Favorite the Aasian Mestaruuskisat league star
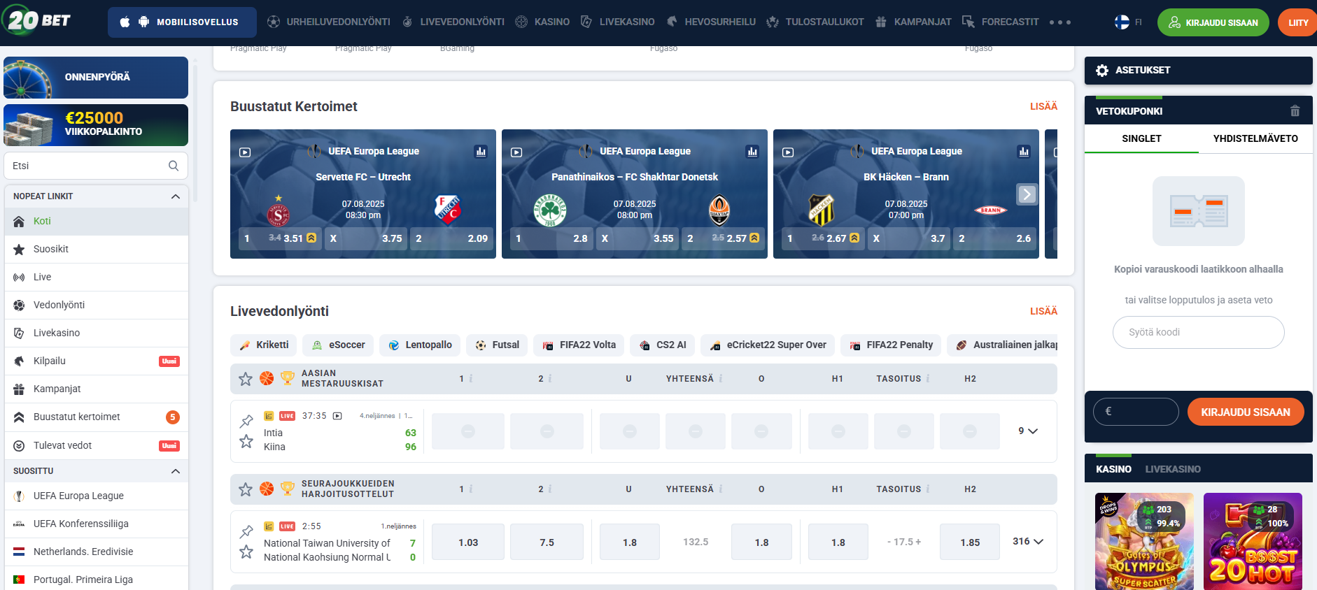The width and height of the screenshot is (1317, 590). pyautogui.click(x=246, y=379)
